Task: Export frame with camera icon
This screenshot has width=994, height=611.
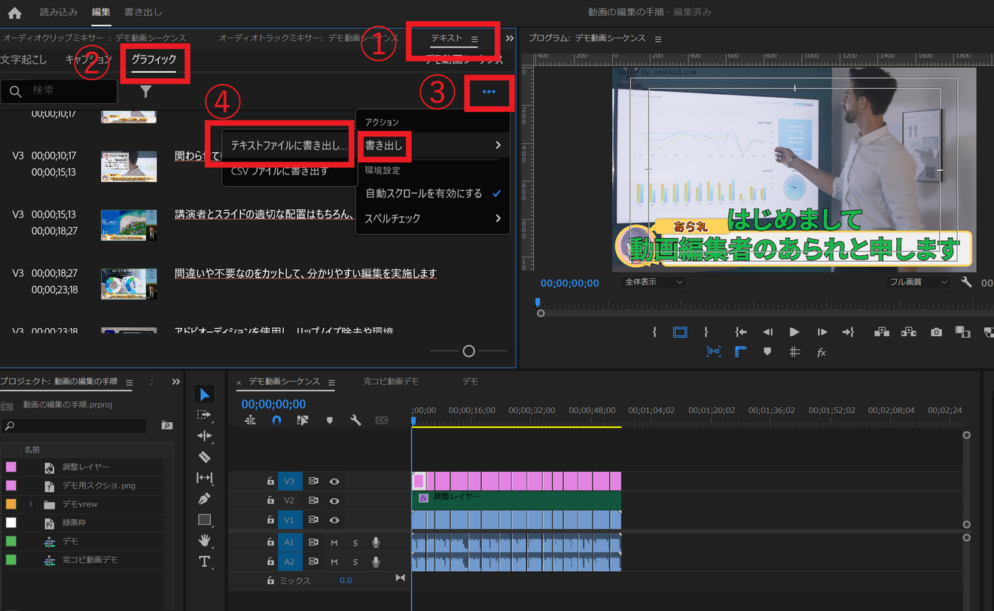Action: point(936,332)
